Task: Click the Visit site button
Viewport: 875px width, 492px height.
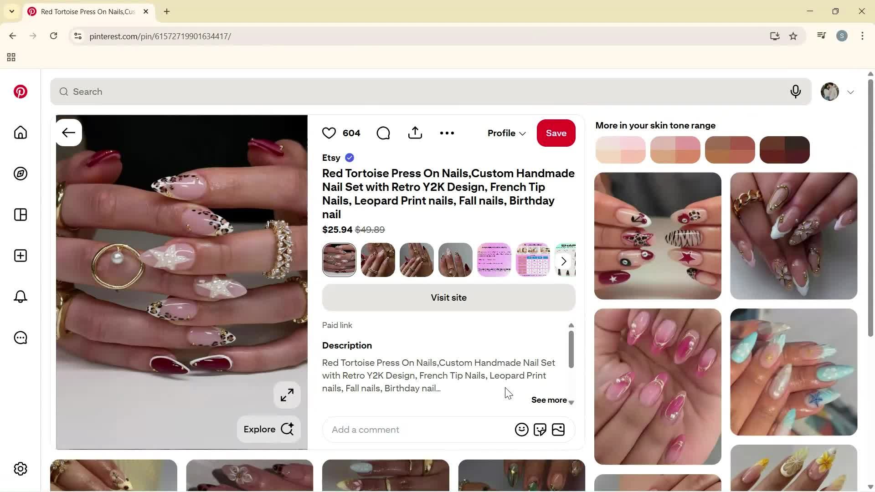Action: click(x=448, y=297)
